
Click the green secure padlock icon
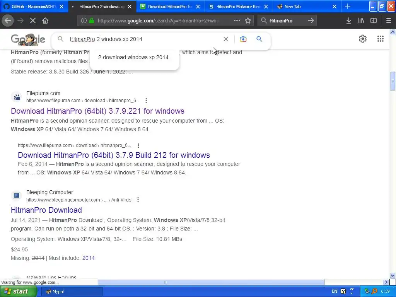click(x=92, y=21)
